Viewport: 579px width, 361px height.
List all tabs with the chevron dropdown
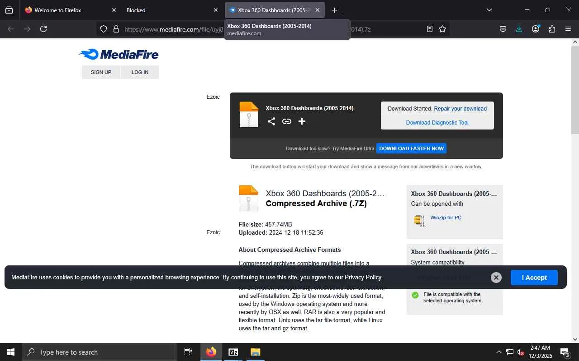point(489,10)
